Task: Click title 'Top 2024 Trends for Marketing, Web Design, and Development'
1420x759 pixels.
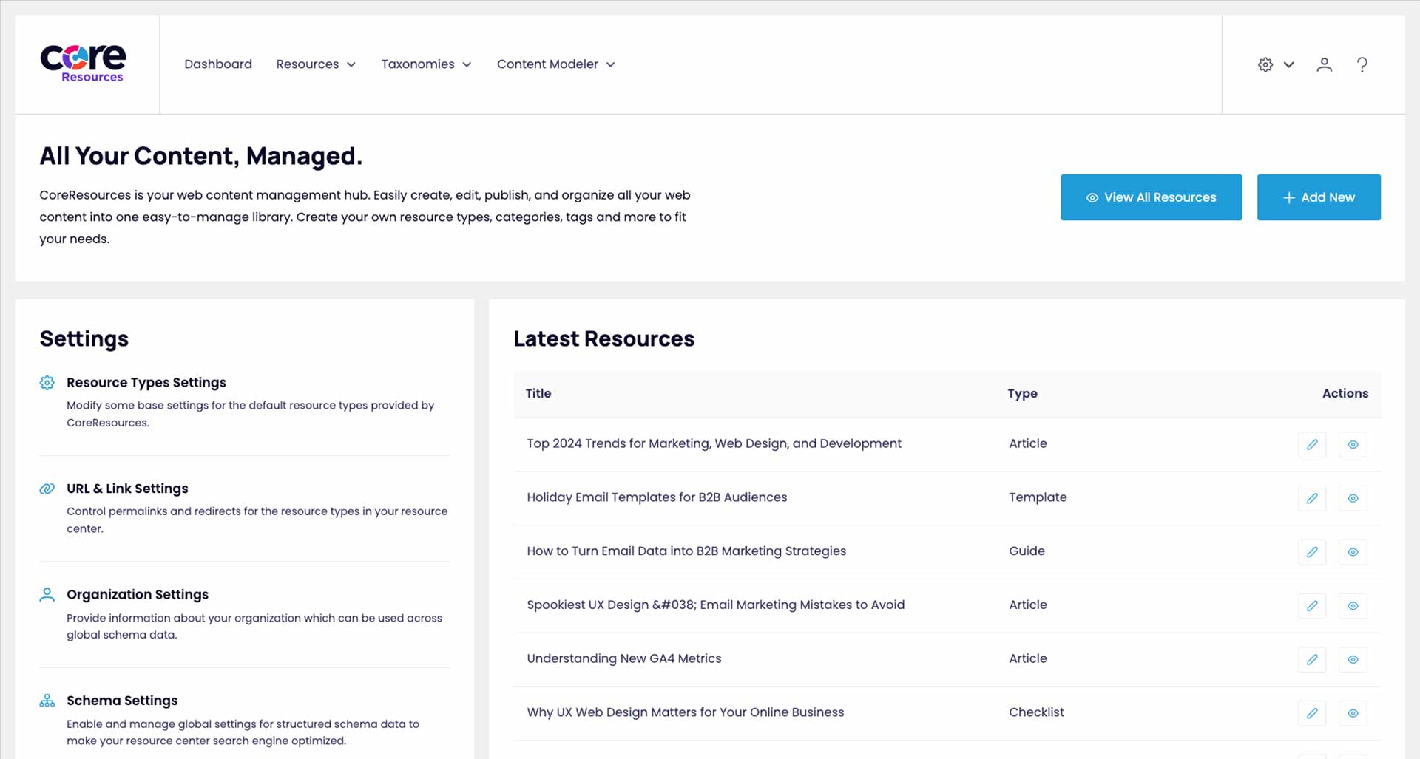Action: pos(714,443)
